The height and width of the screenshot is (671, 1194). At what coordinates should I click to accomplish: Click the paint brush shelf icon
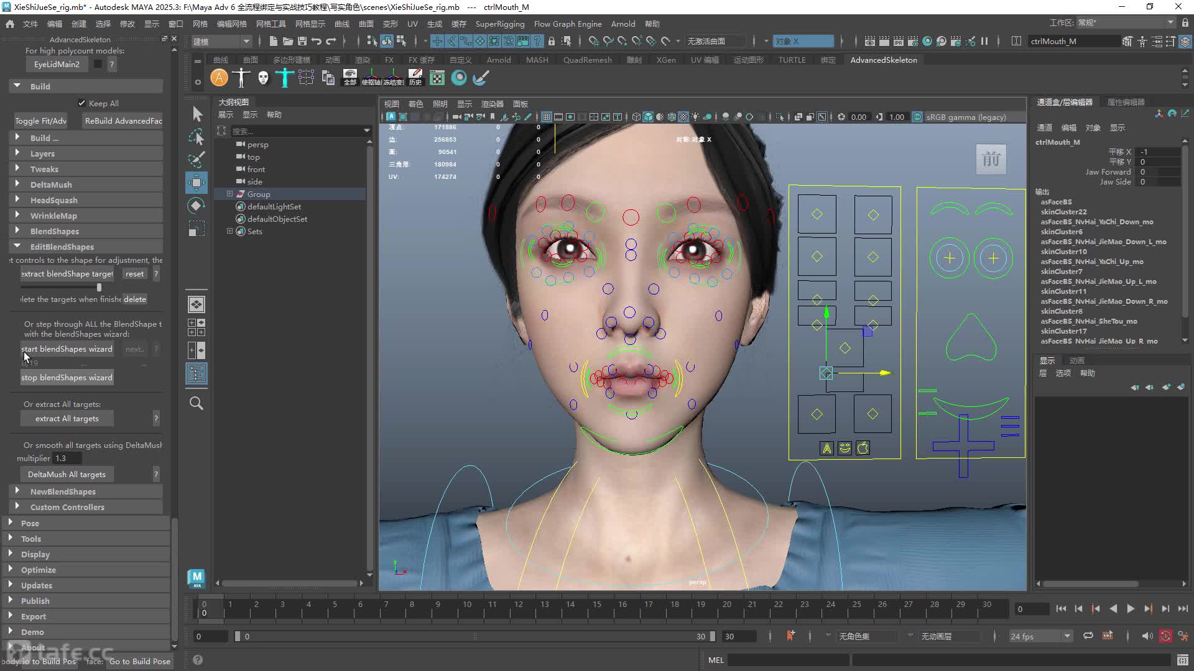[x=481, y=78]
